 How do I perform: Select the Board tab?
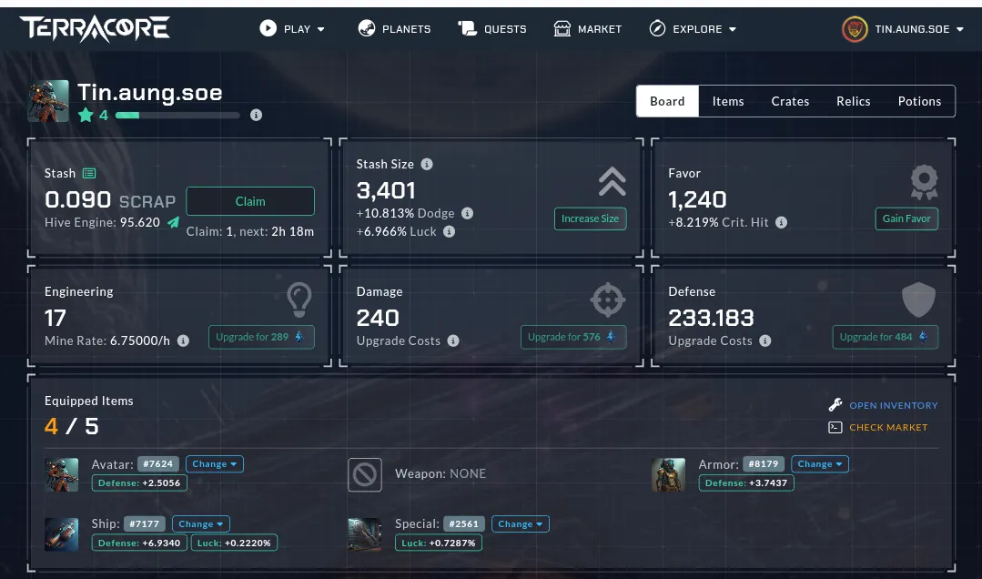click(x=667, y=102)
